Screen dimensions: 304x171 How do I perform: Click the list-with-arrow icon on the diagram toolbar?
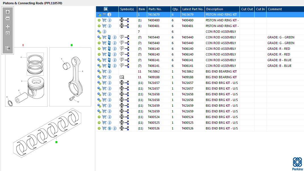8,49
